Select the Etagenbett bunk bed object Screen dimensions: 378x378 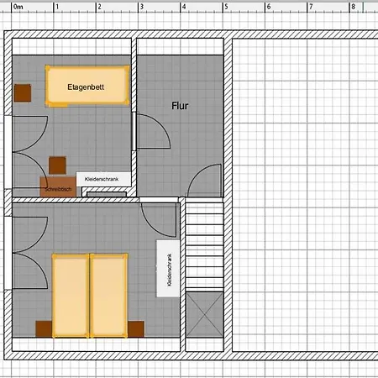tap(87, 87)
